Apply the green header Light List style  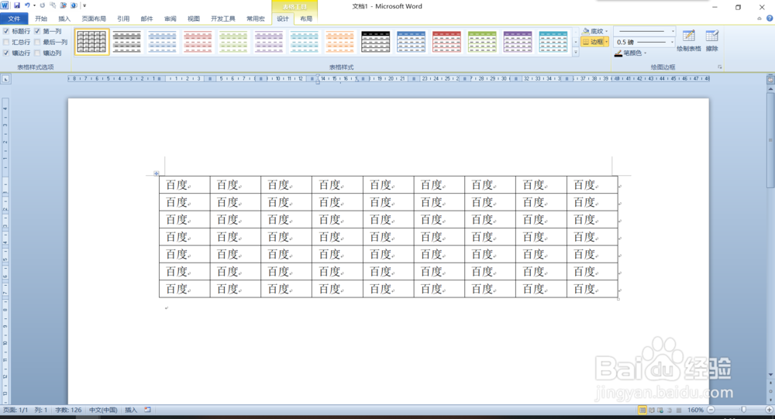pos(482,42)
